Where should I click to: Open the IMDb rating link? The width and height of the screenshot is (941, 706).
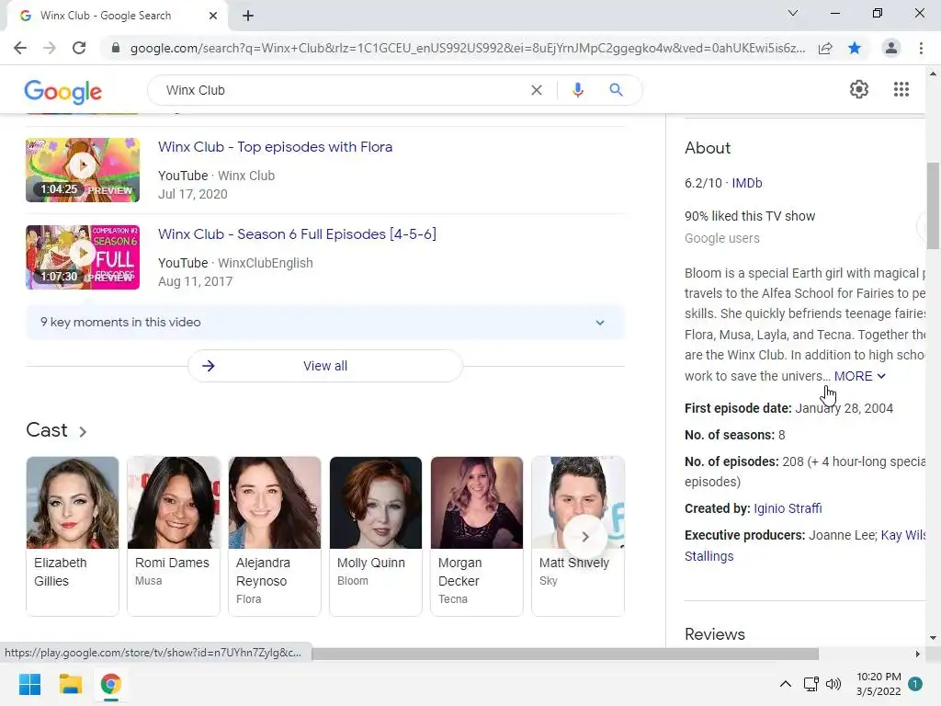point(746,183)
